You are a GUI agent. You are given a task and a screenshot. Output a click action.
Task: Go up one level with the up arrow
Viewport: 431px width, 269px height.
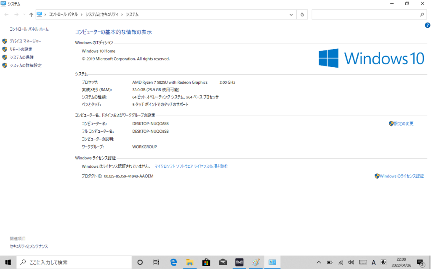pos(31,15)
